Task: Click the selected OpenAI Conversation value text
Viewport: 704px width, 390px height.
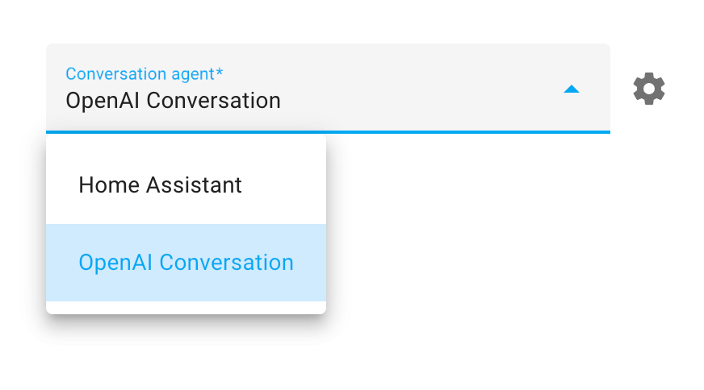Action: tap(173, 101)
